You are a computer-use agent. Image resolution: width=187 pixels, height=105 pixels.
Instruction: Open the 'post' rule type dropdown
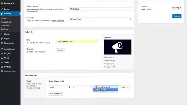click(x=60, y=87)
